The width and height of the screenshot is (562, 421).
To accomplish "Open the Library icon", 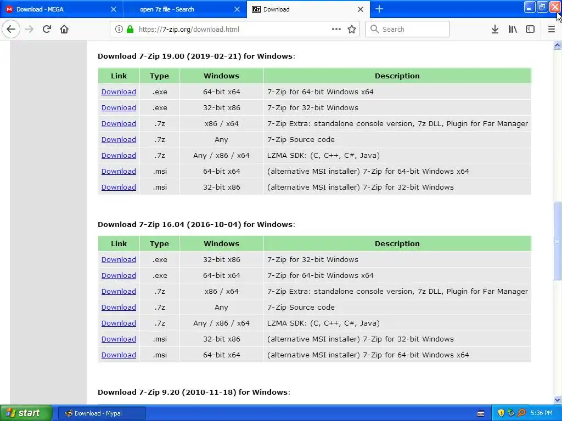I will [x=513, y=30].
